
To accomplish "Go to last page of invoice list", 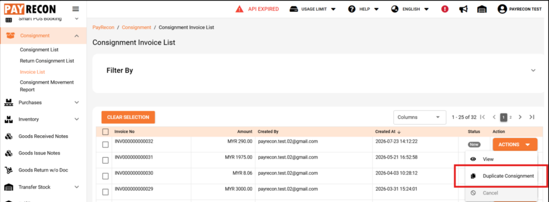I will (532, 117).
